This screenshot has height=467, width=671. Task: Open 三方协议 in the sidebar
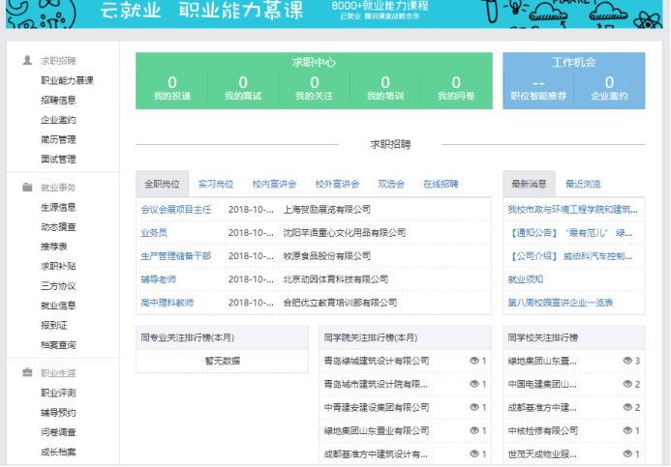(58, 285)
